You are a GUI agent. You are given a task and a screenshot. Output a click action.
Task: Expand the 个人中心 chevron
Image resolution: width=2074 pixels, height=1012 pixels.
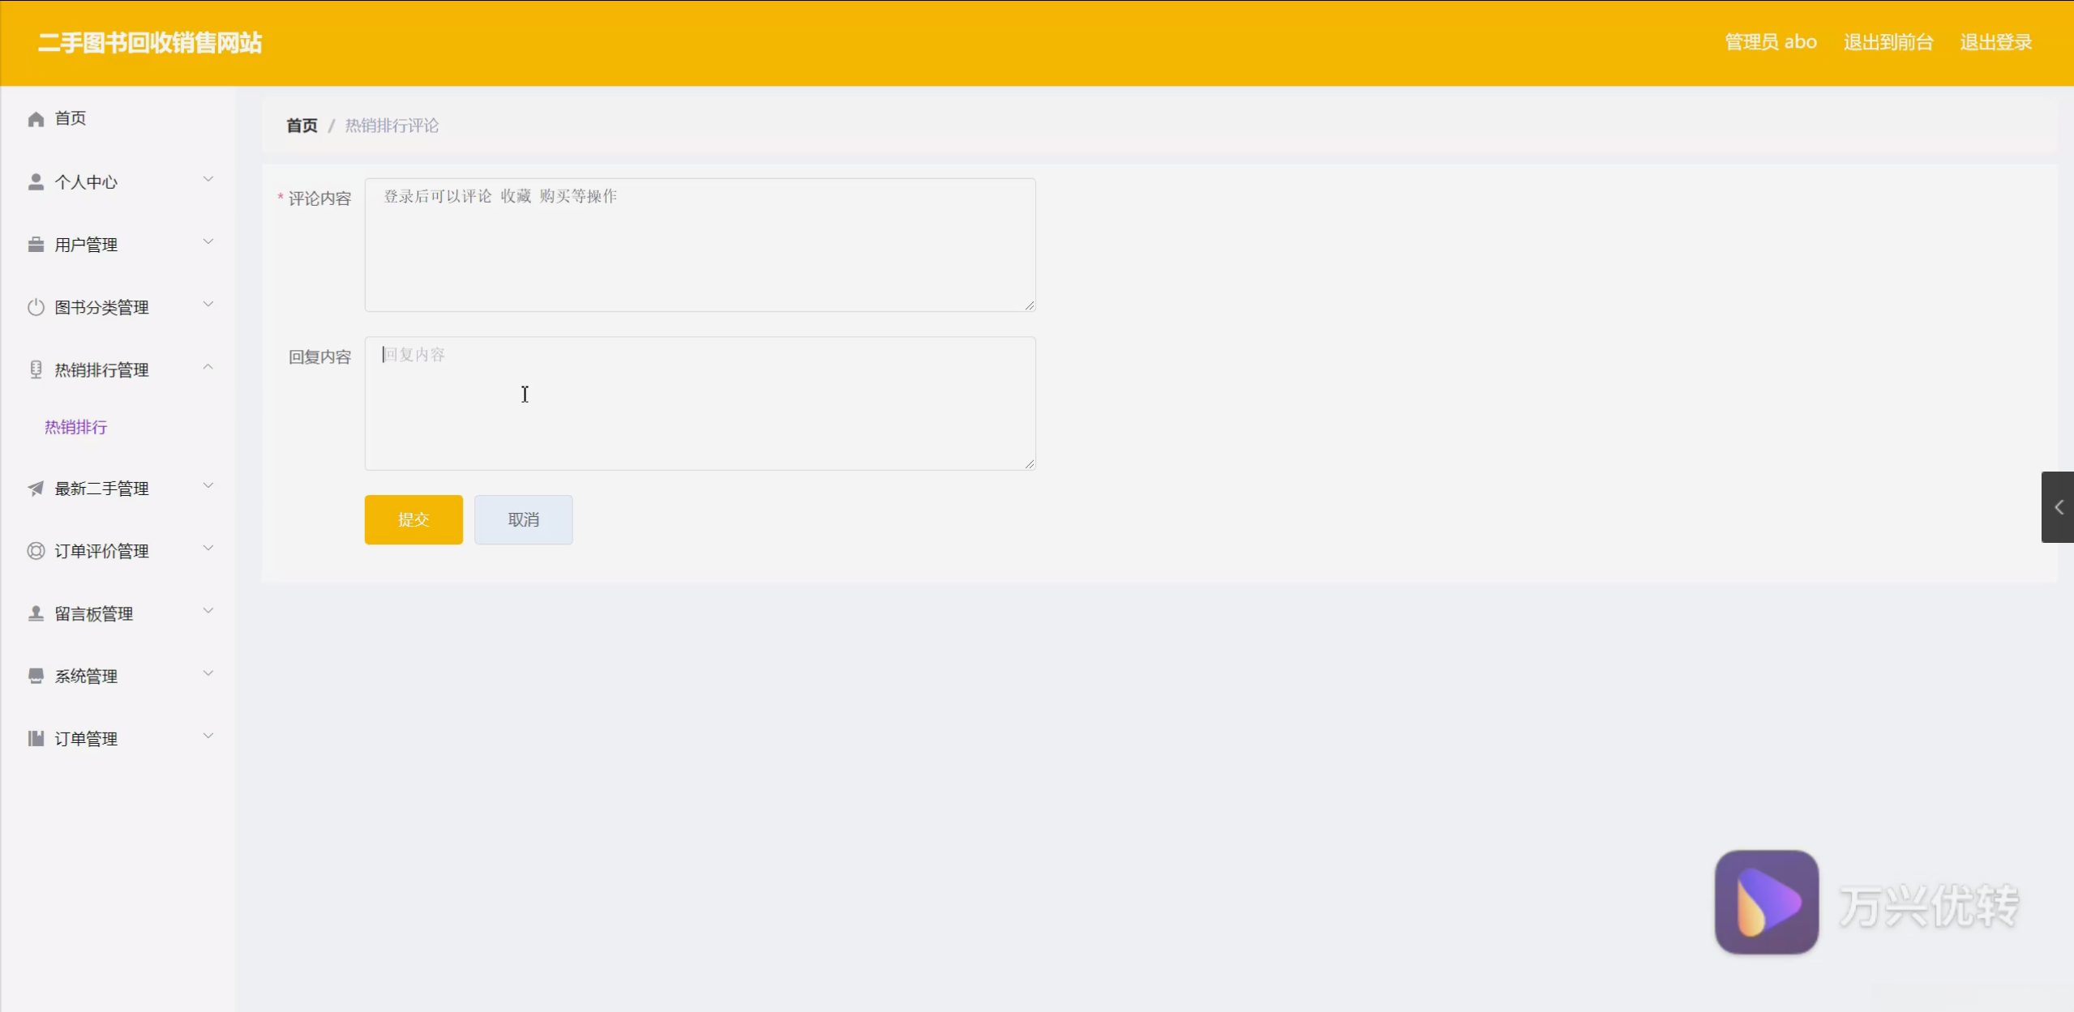[x=208, y=179]
